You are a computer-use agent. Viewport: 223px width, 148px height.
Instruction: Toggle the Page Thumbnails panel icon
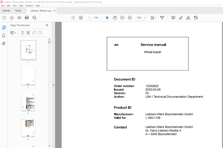(4, 28)
